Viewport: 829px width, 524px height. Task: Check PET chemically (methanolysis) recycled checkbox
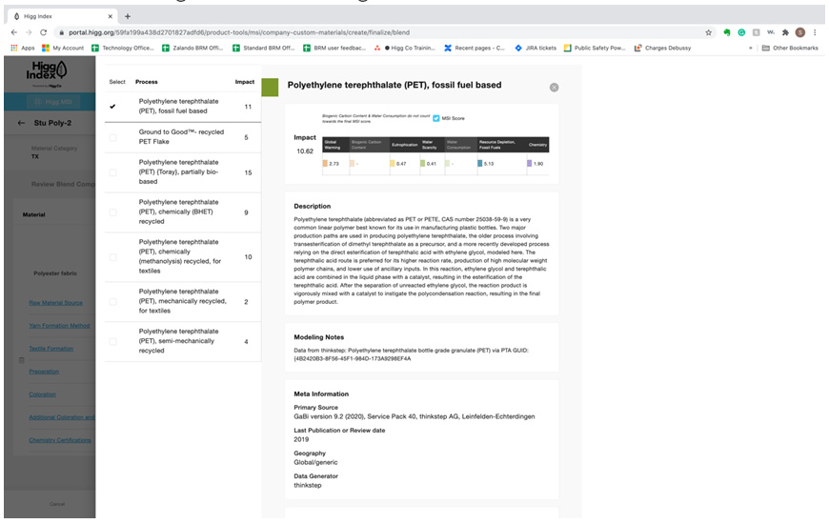point(112,257)
